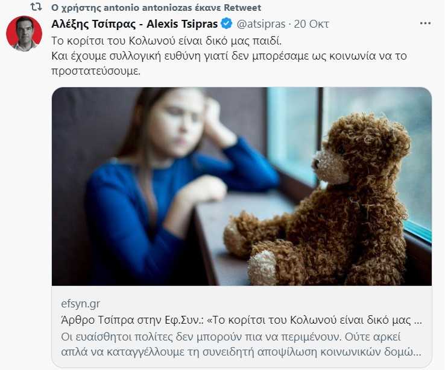Open Alexis Tsipras profile avatar
This screenshot has width=445, height=370.
(24, 34)
